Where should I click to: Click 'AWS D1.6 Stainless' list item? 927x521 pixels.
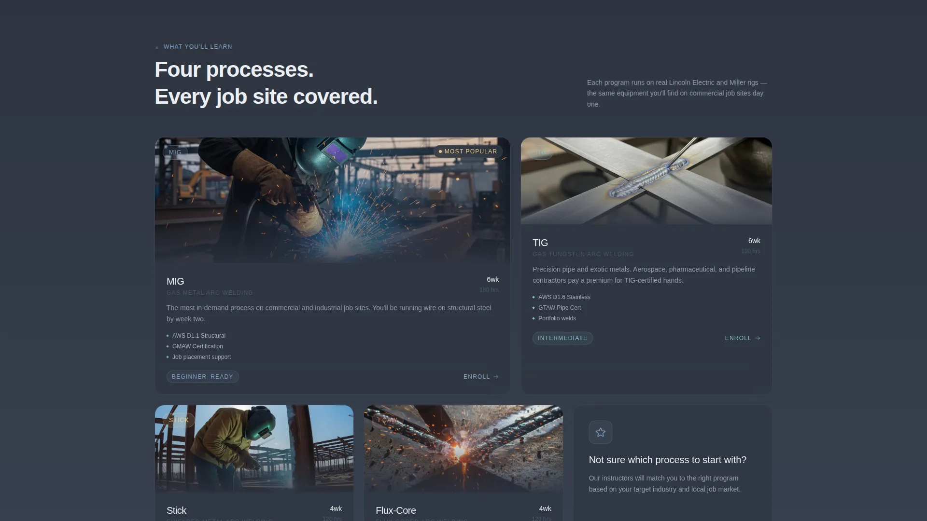click(x=564, y=297)
